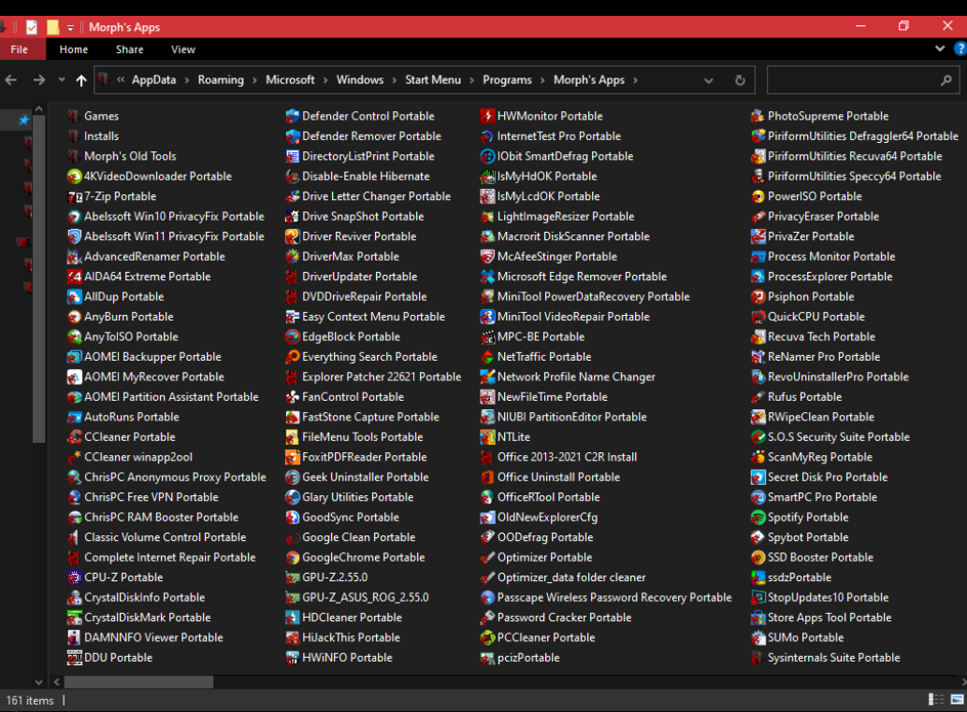Expand the AppData breadcrumb chevron

(x=187, y=80)
